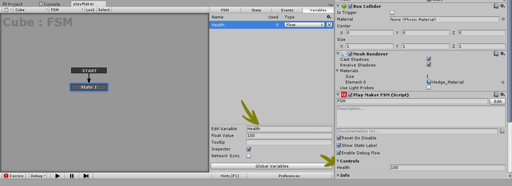Click the Edit button for FSM
512x186 pixels.
click(x=498, y=101)
